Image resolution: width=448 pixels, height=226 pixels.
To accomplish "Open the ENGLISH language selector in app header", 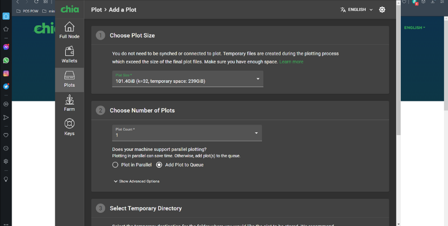I will (356, 9).
